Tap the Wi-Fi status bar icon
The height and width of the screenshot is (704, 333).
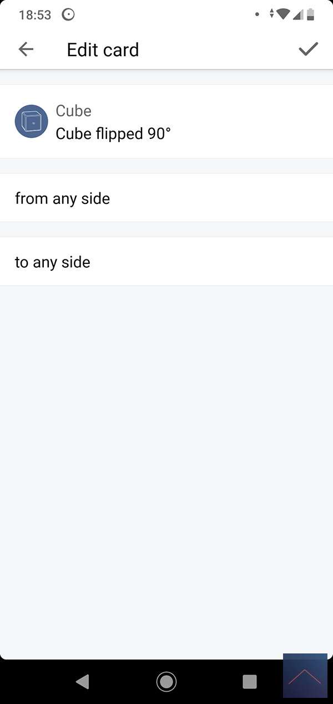[283, 14]
